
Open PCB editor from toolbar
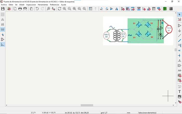coord(165,9)
